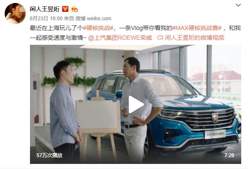Visit the @上汽集团ROEWE荣威 mention

pos(120,38)
